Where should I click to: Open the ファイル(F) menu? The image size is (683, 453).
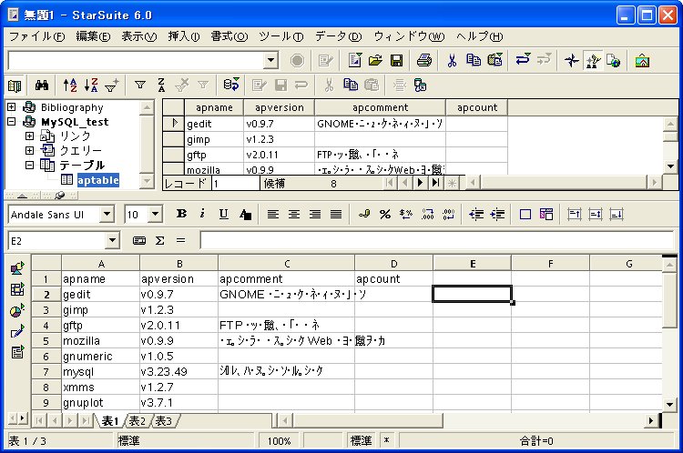point(36,36)
